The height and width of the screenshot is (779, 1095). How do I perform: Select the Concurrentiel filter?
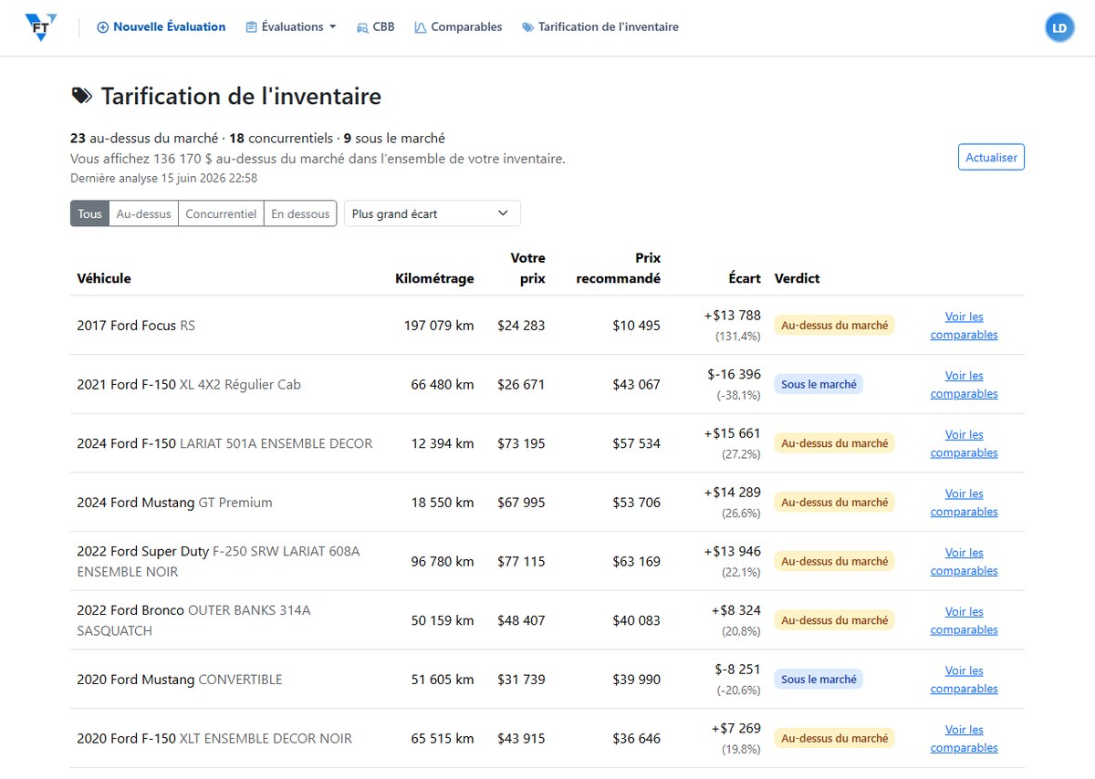[221, 213]
